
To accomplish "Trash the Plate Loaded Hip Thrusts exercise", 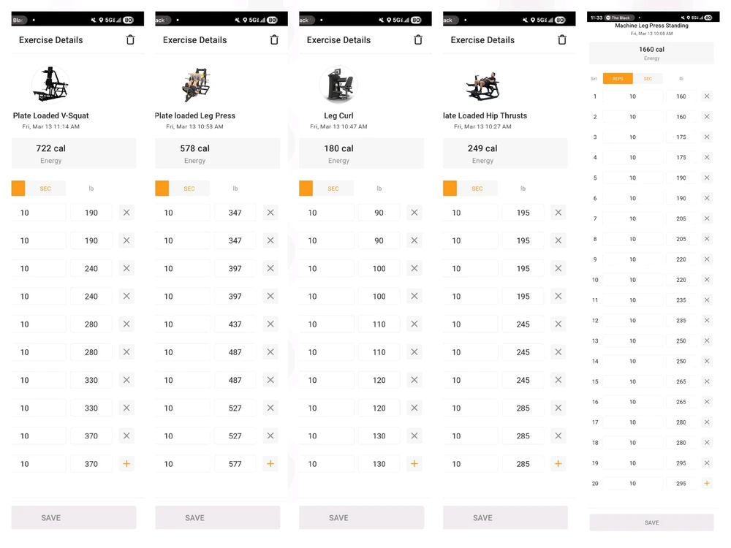I will tap(562, 40).
